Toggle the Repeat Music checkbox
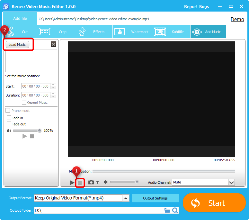 24,102
